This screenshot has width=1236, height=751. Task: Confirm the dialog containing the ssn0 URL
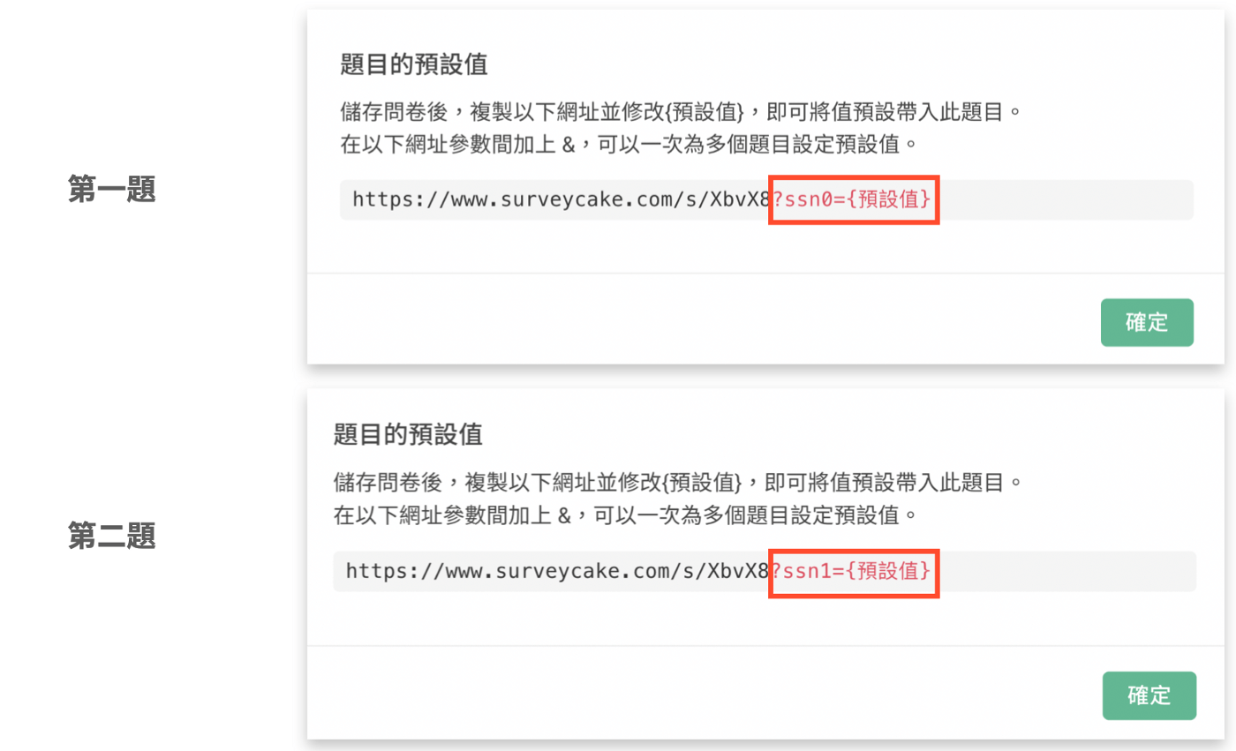(1147, 322)
